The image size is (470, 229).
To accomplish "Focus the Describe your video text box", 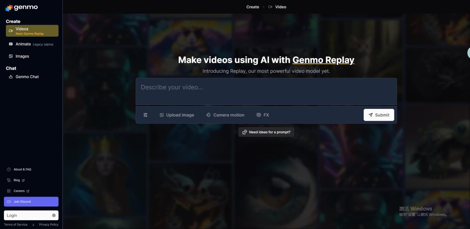I will pos(266,91).
